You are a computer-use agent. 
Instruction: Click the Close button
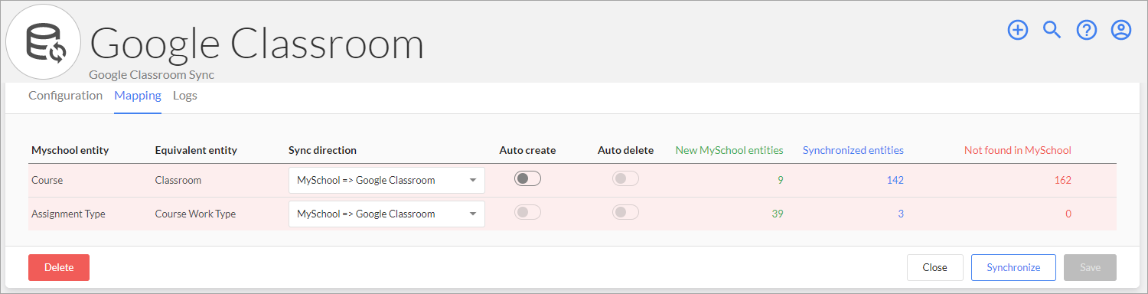tap(935, 267)
